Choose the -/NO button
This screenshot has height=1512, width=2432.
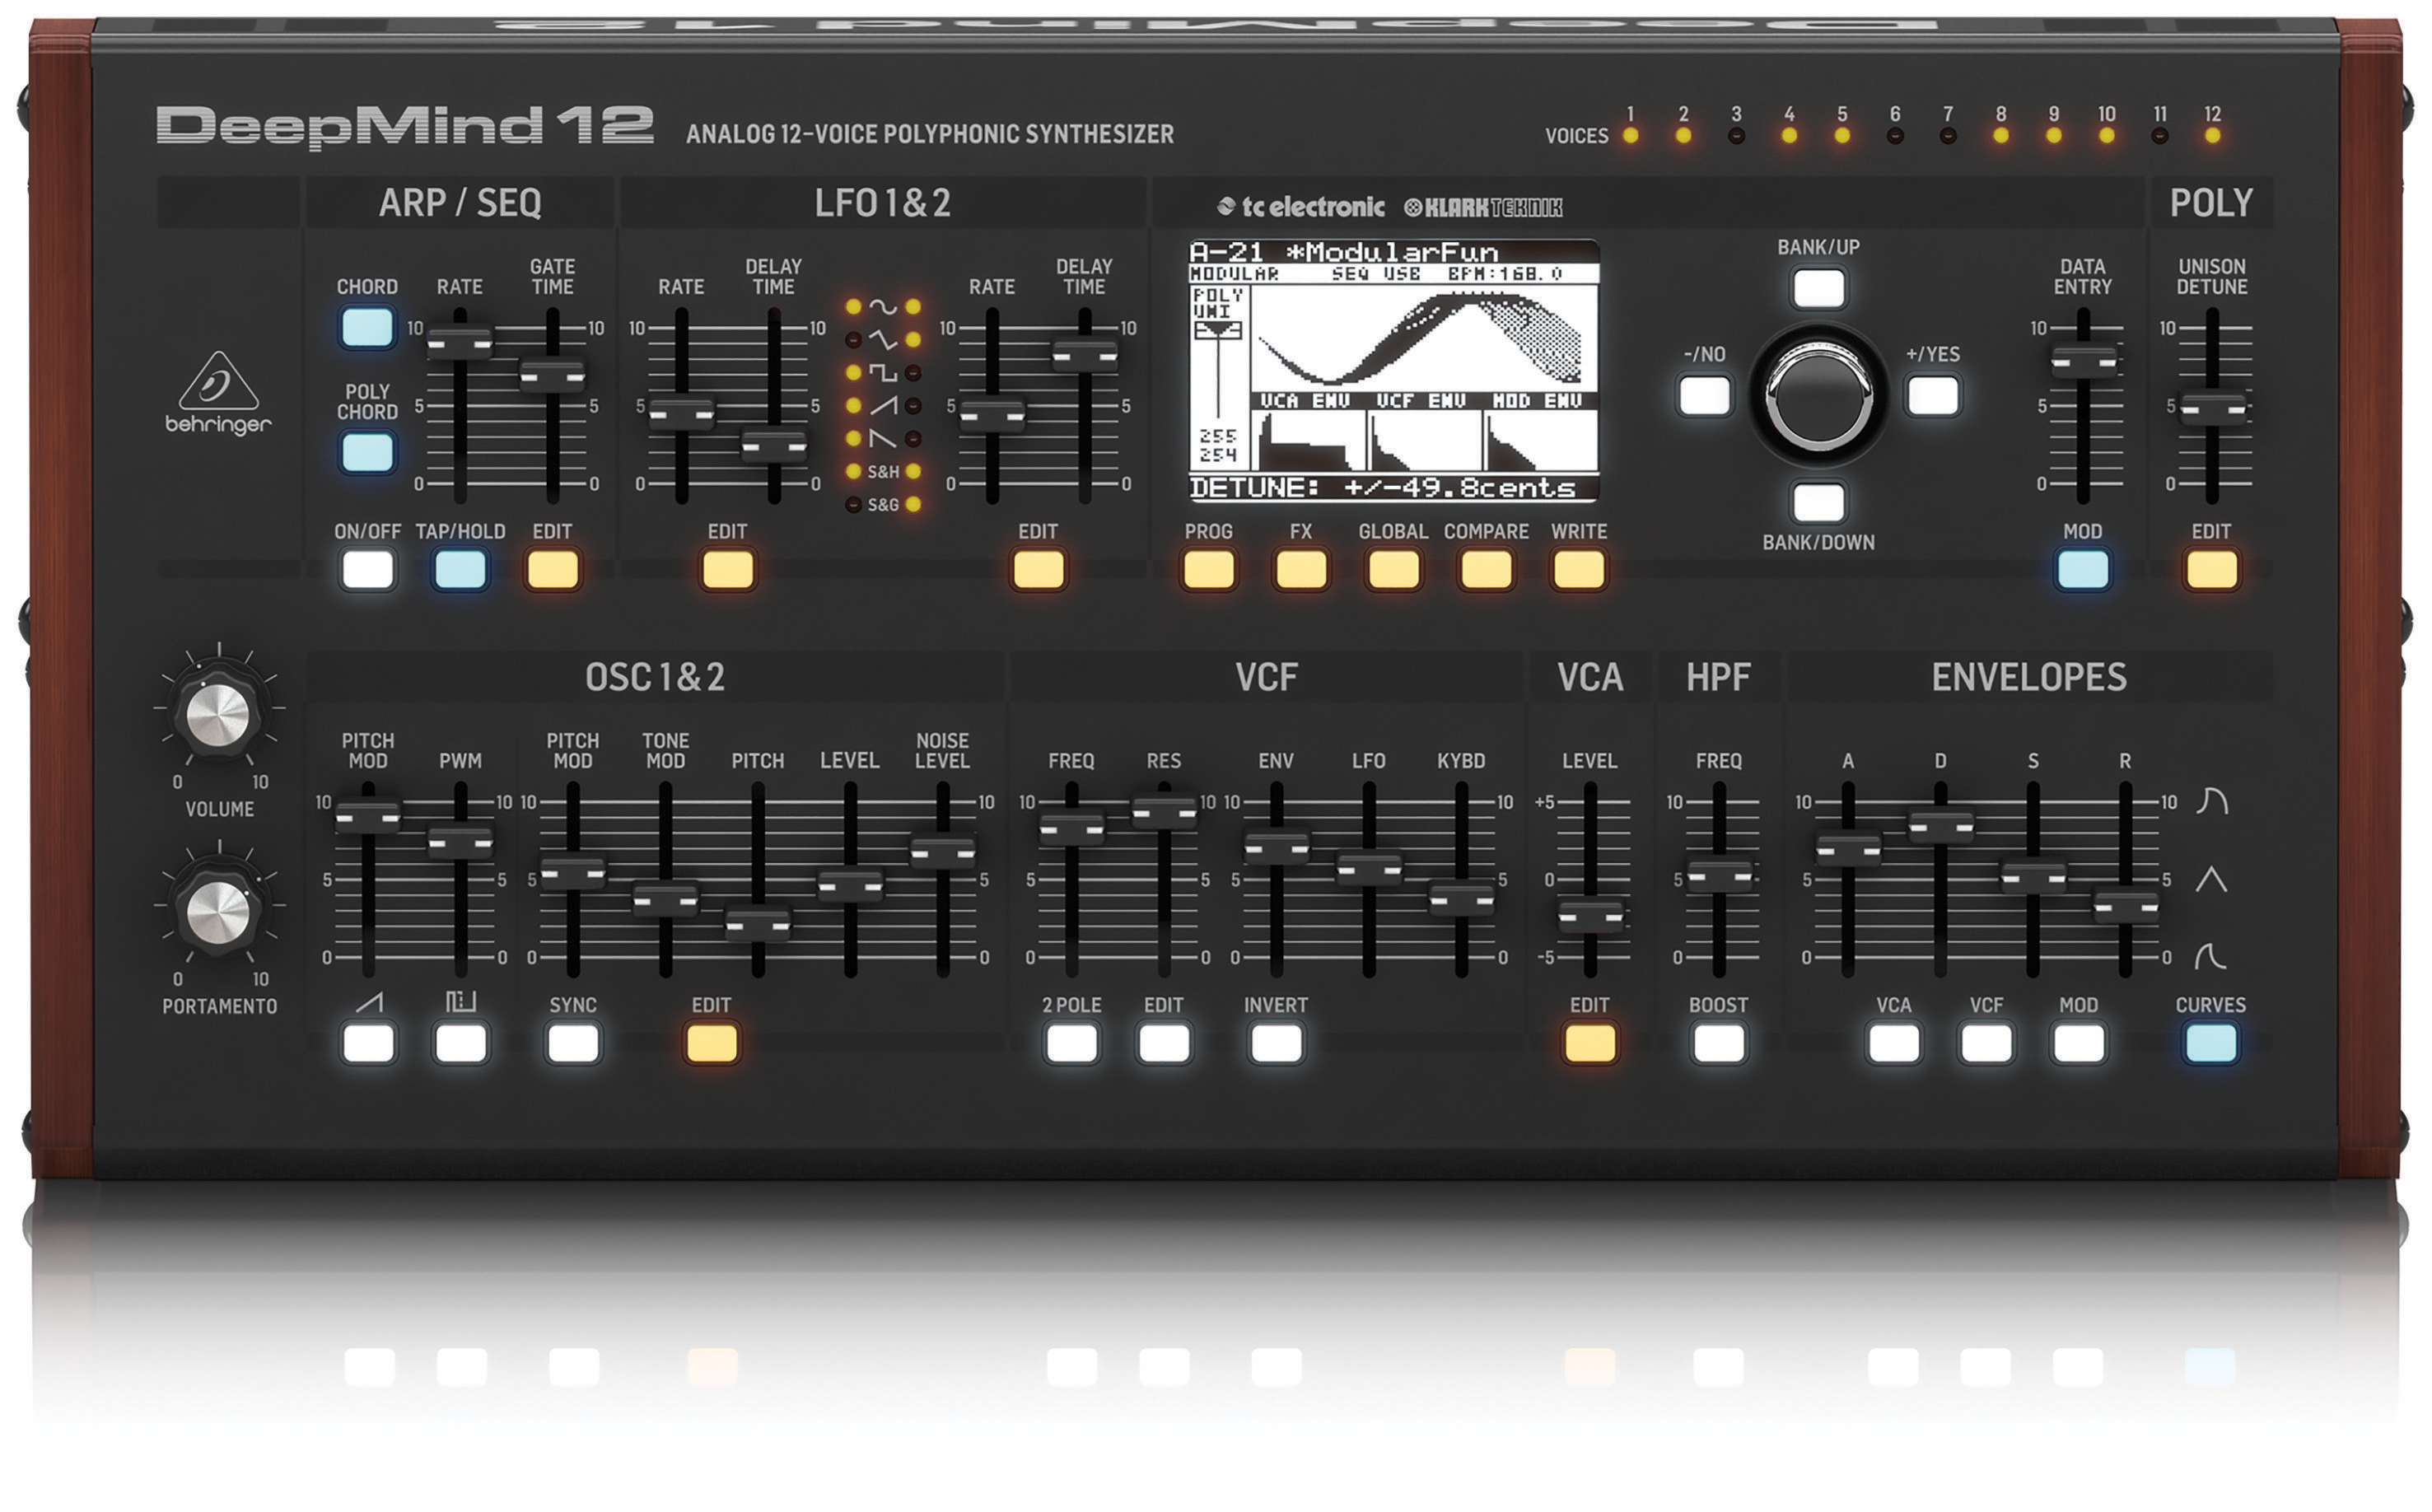1704,395
